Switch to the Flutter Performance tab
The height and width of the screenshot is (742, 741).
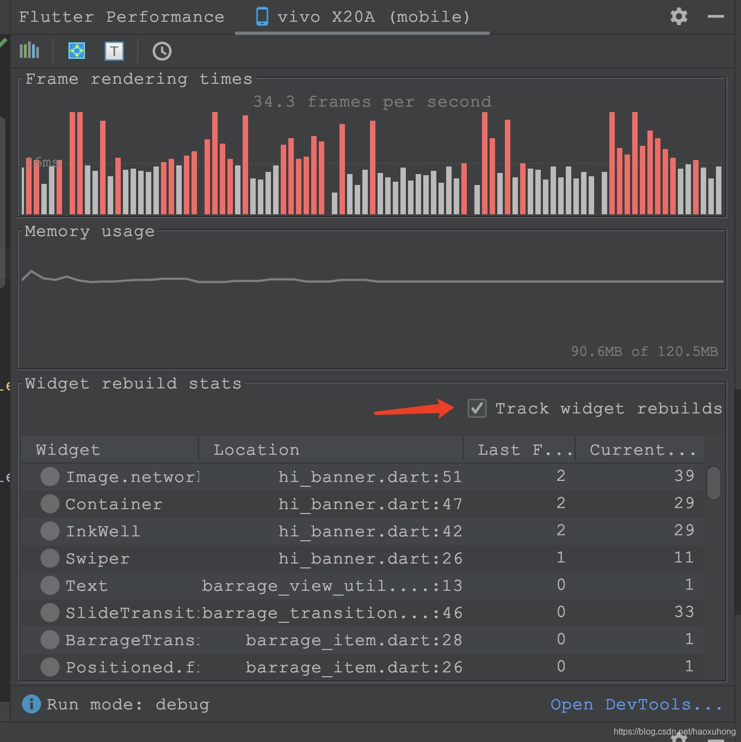pyautogui.click(x=122, y=16)
